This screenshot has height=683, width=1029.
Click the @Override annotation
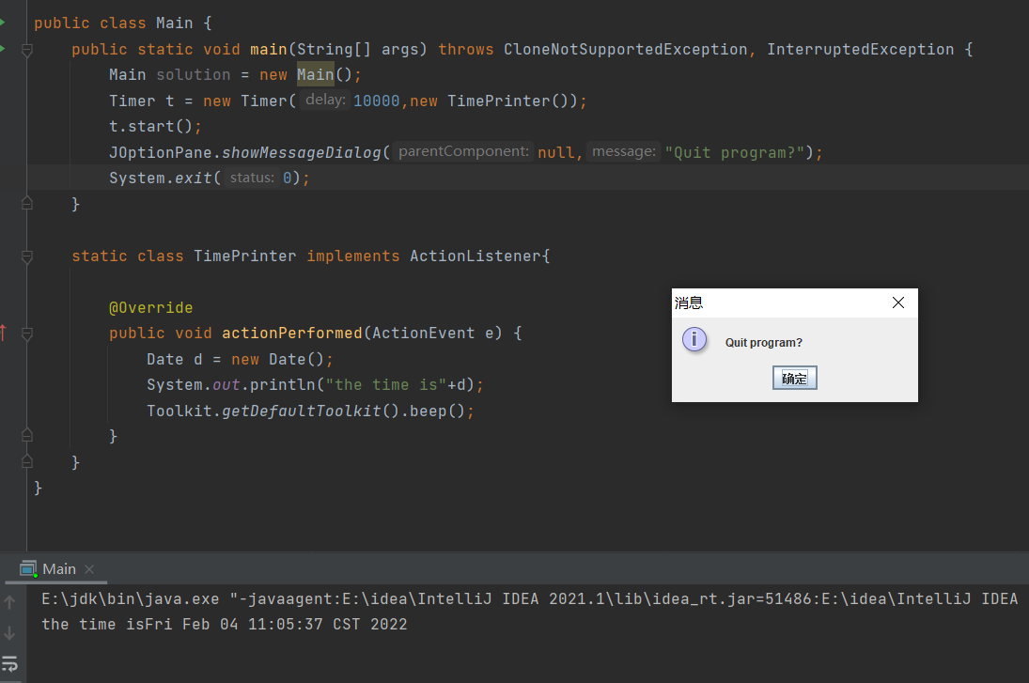pyautogui.click(x=151, y=308)
